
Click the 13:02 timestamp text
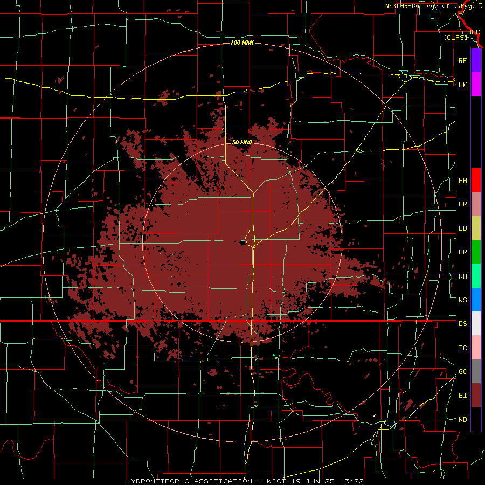click(x=351, y=481)
